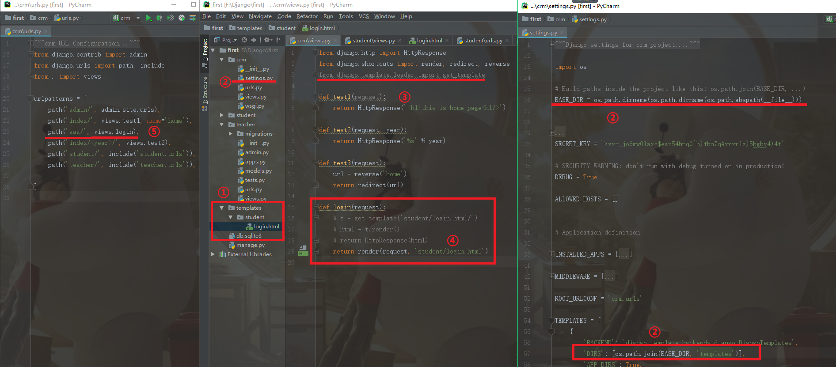
Task: Toggle the 1: Project side tool tab
Action: point(205,53)
